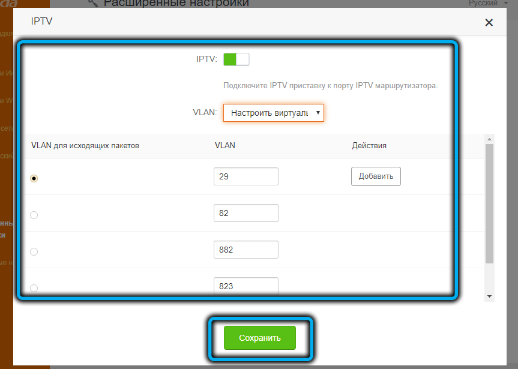Focus the VLAN field containing 82
Viewport: 518px width, 369px height.
246,213
